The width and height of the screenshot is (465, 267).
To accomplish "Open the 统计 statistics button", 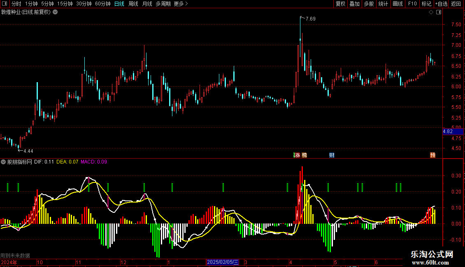I will tap(383, 4).
